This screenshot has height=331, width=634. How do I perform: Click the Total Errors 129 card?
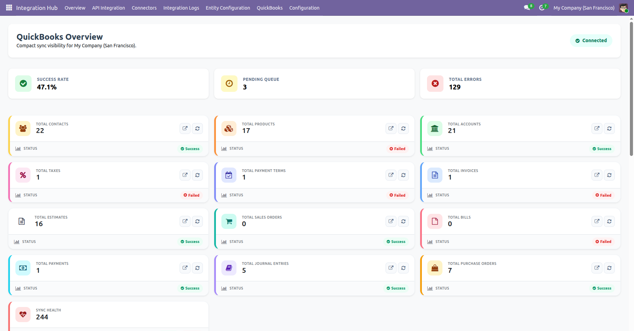tap(520, 84)
